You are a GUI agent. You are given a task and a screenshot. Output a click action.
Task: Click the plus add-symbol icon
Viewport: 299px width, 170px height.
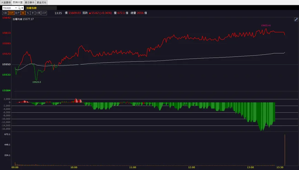(22, 8)
